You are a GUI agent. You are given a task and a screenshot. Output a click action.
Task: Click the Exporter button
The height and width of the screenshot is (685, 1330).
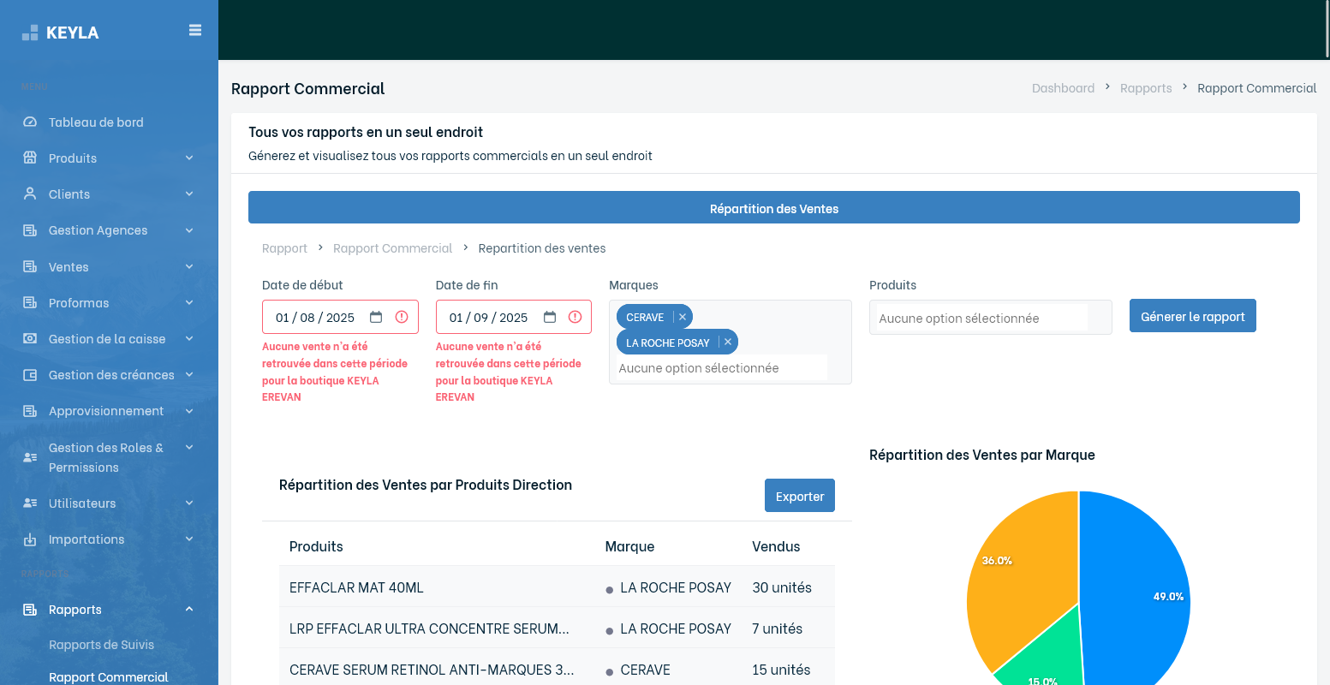tap(800, 496)
